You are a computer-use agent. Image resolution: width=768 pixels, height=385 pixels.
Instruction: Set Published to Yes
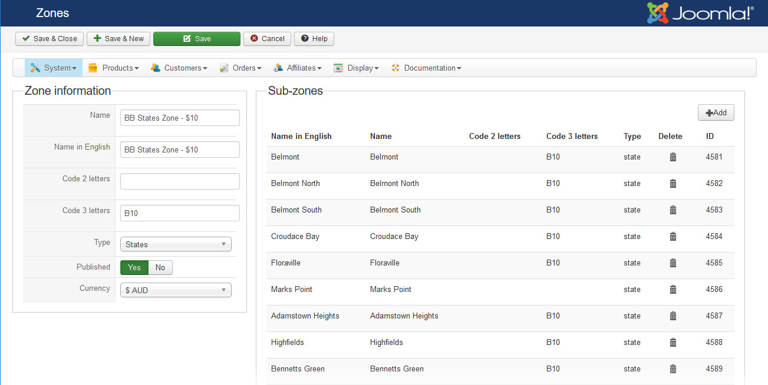pyautogui.click(x=134, y=268)
